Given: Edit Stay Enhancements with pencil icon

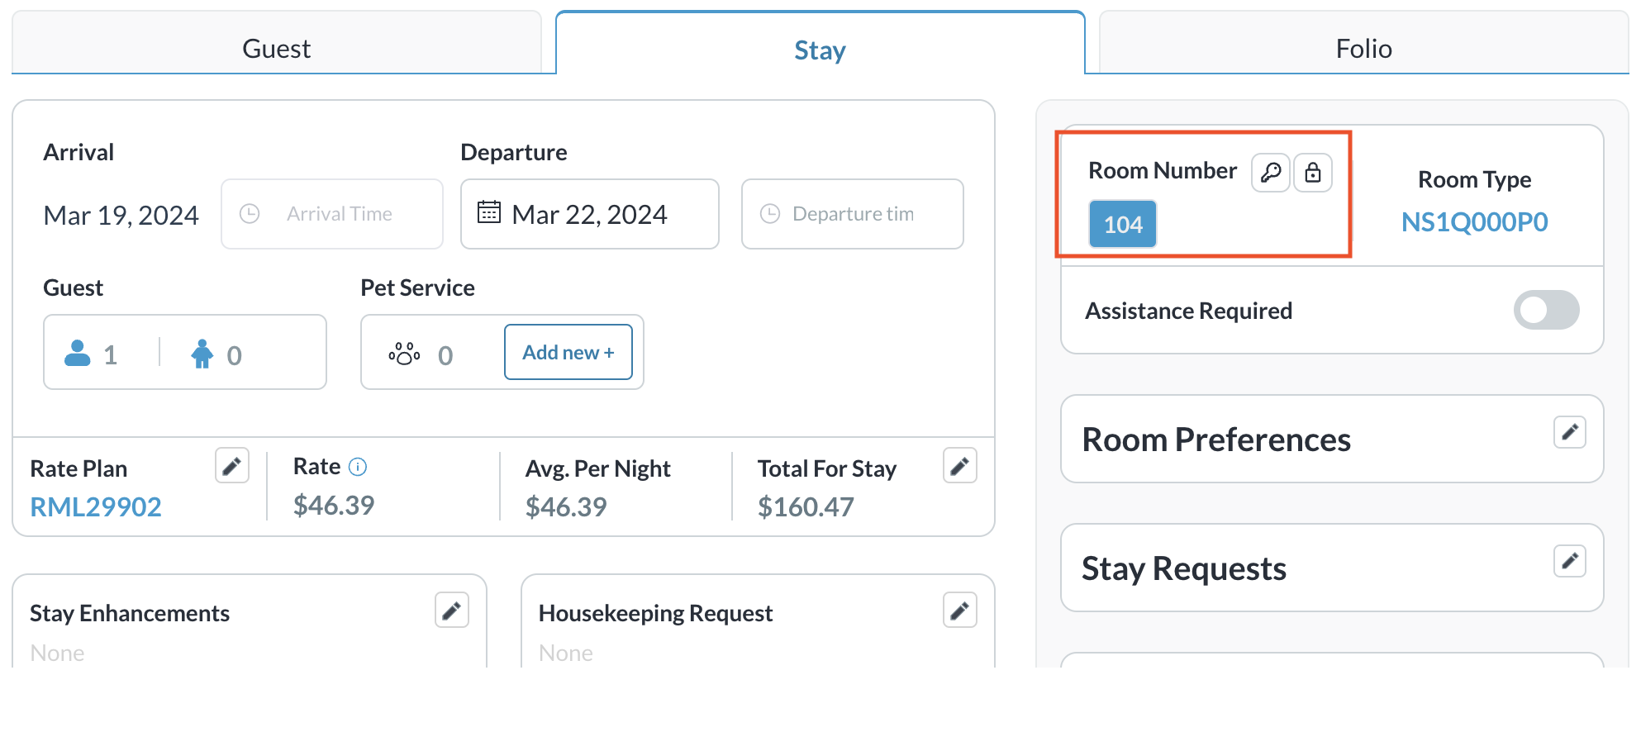Looking at the screenshot, I should tap(451, 611).
